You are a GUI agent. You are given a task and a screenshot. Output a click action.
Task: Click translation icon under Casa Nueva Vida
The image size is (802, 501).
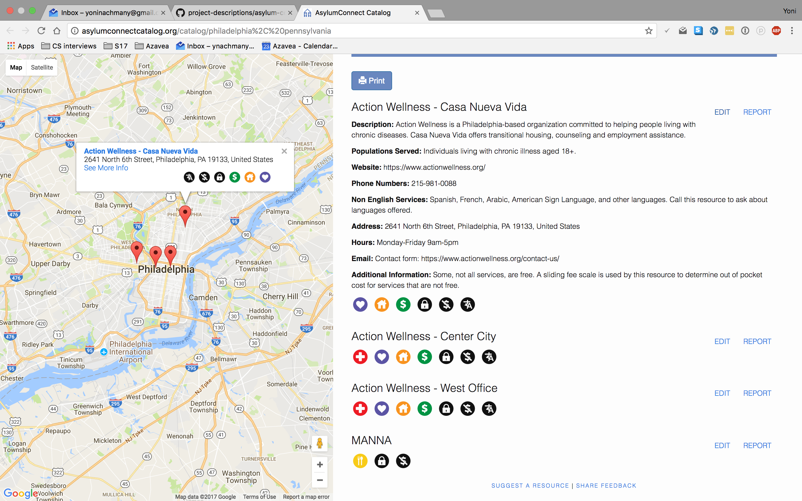[x=467, y=304]
